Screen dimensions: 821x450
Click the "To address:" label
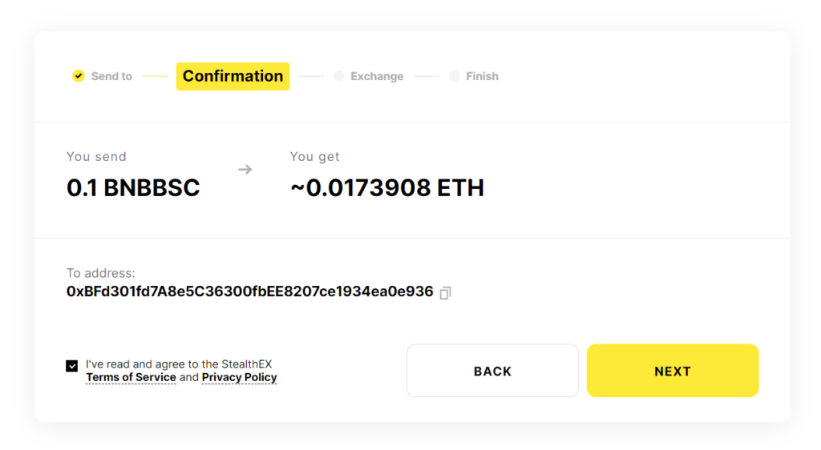(101, 274)
